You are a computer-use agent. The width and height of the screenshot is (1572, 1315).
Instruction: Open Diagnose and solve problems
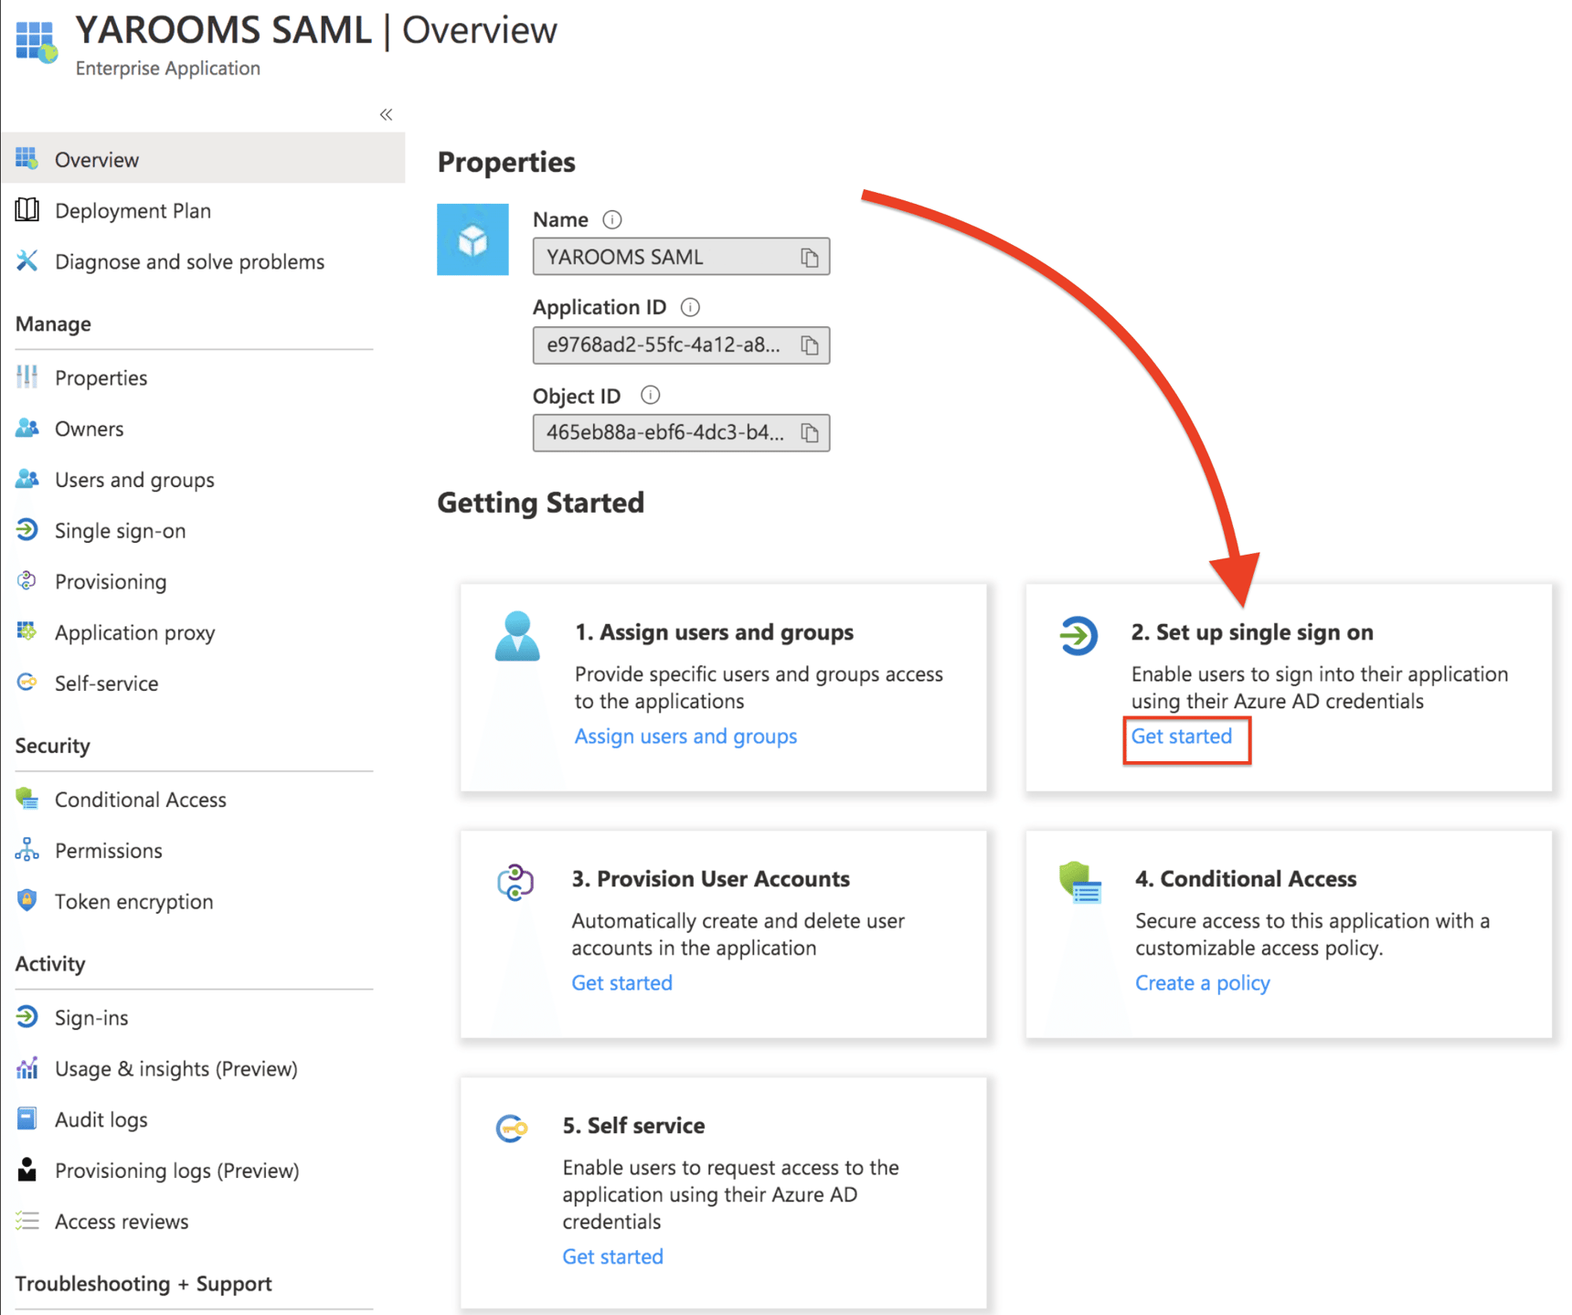pos(189,261)
